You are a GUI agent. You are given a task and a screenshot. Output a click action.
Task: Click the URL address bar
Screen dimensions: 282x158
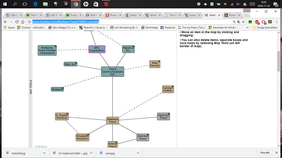pyautogui.click(x=132, y=22)
